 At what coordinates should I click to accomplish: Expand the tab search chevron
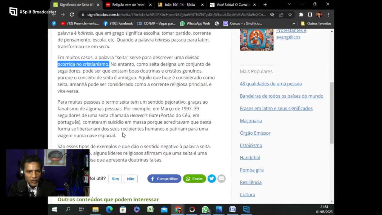[x=289, y=4]
